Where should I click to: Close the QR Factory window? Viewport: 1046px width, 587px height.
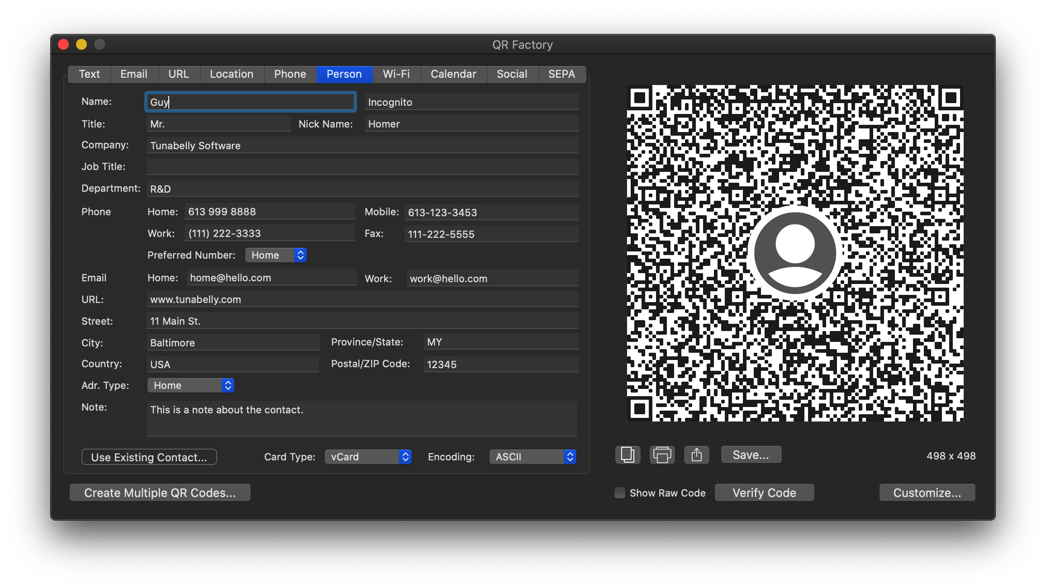click(x=63, y=44)
